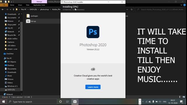Image resolution: width=187 pixels, height=105 pixels.
Task: Minimize the Photoshop 2020 Installer window
Action: (108, 2)
